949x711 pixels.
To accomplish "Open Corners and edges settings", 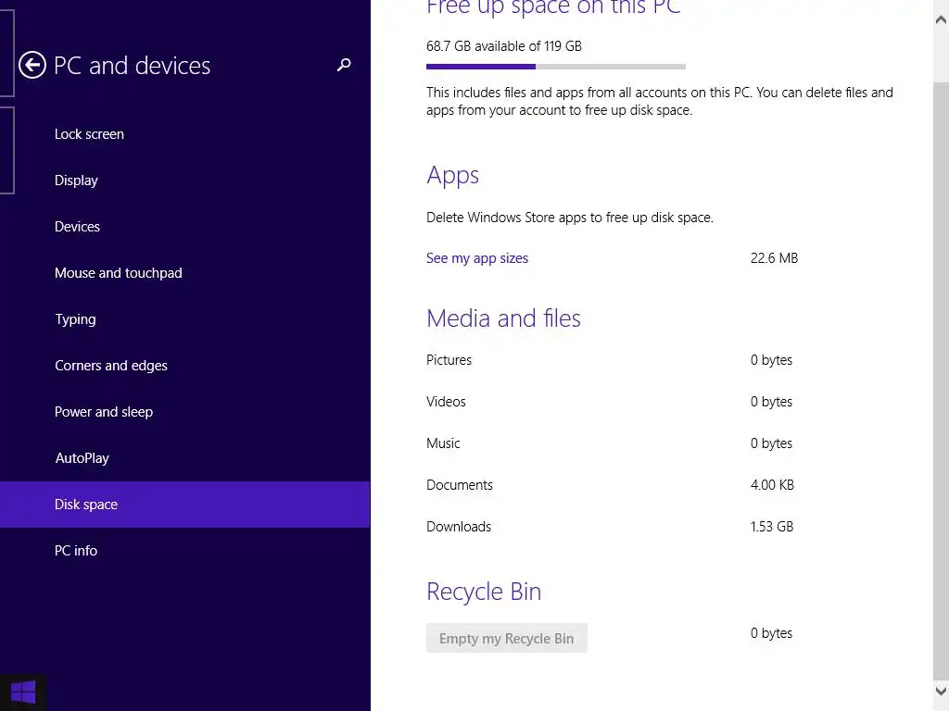I will coord(184,366).
